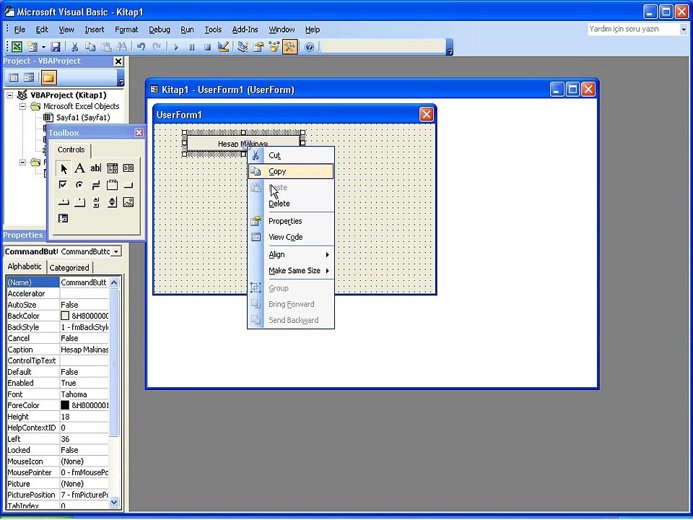Click the Undo arrow in the toolbar

coord(141,46)
